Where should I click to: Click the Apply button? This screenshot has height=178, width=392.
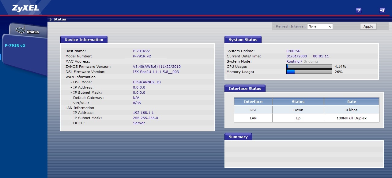coord(368,27)
